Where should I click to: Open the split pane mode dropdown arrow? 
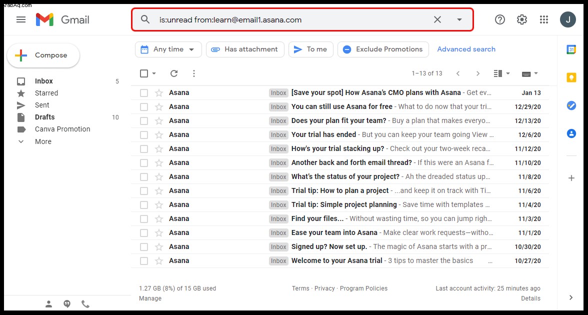coord(508,73)
